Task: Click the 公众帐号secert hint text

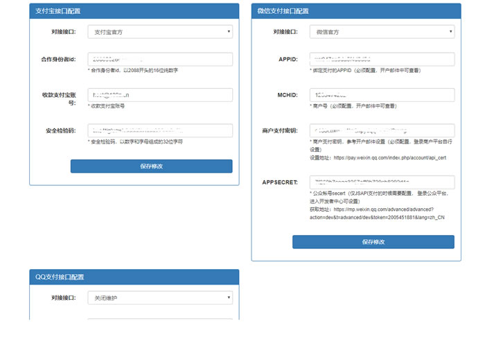Action: click(x=379, y=197)
